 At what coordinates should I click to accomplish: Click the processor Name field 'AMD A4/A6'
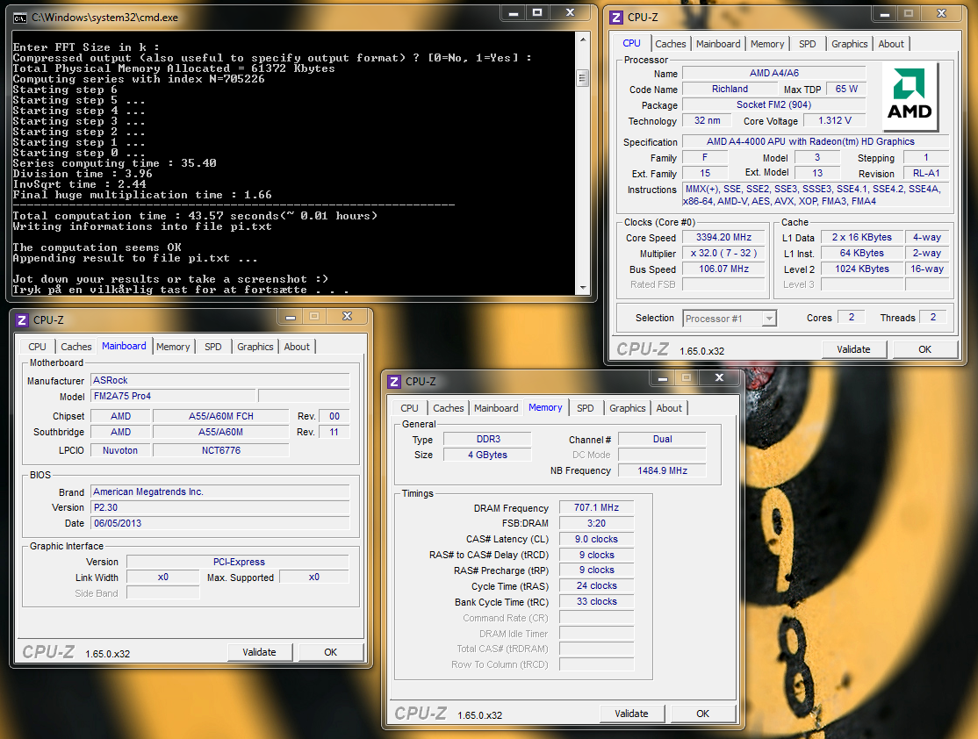click(x=774, y=73)
